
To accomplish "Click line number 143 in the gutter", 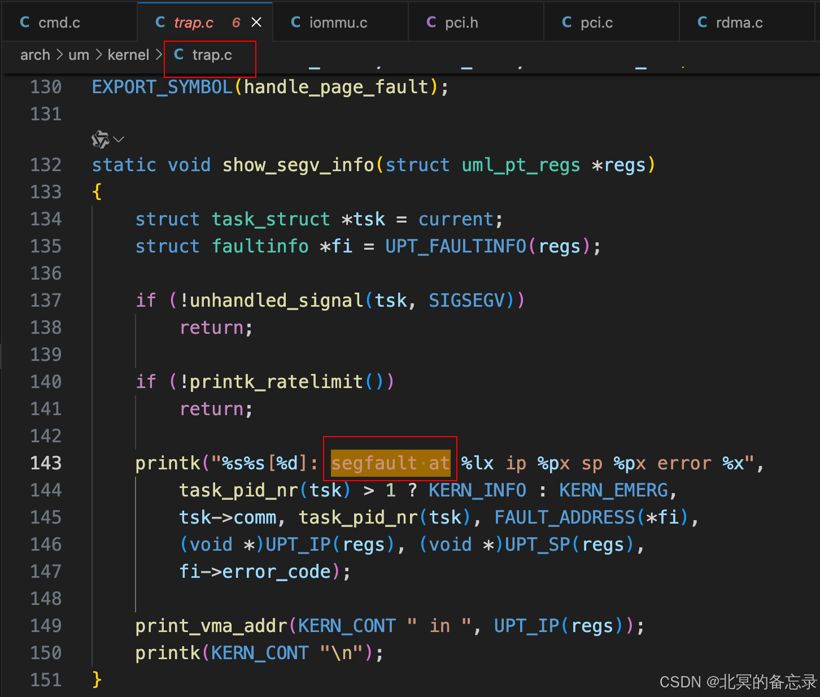I will point(46,463).
